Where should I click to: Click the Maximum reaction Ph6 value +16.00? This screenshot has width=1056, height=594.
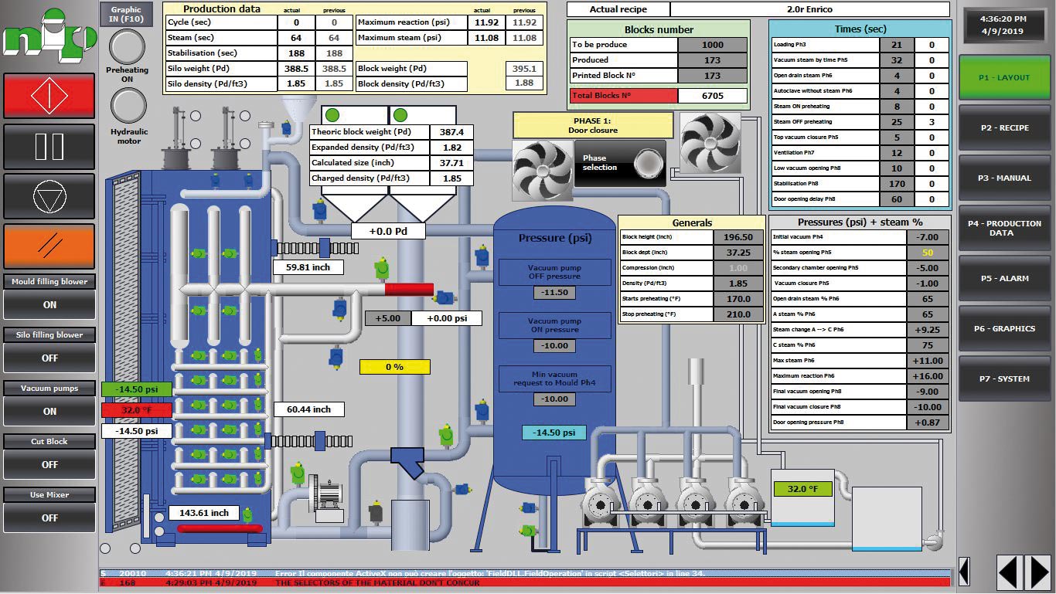[928, 376]
